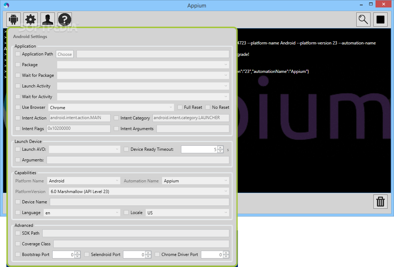Image resolution: width=394 pixels, height=267 pixels.
Task: Open Android Settings via the robot icon
Action: click(13, 19)
